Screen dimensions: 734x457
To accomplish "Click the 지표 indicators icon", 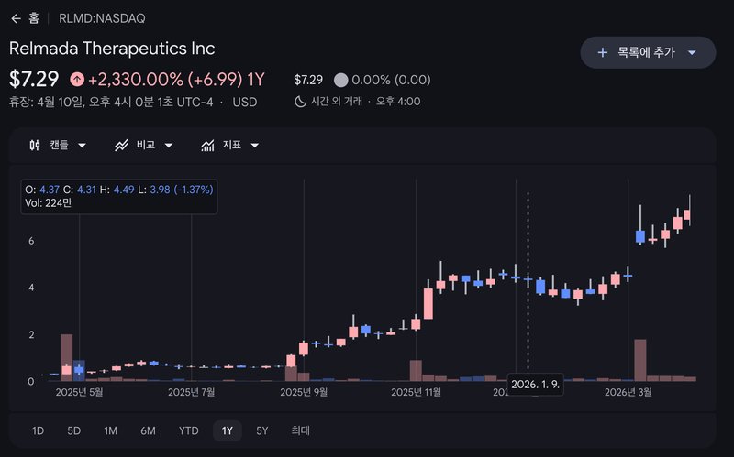I will (x=208, y=145).
